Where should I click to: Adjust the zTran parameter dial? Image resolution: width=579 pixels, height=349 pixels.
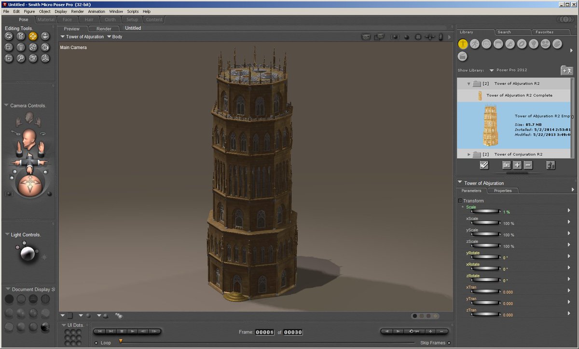pyautogui.click(x=485, y=314)
